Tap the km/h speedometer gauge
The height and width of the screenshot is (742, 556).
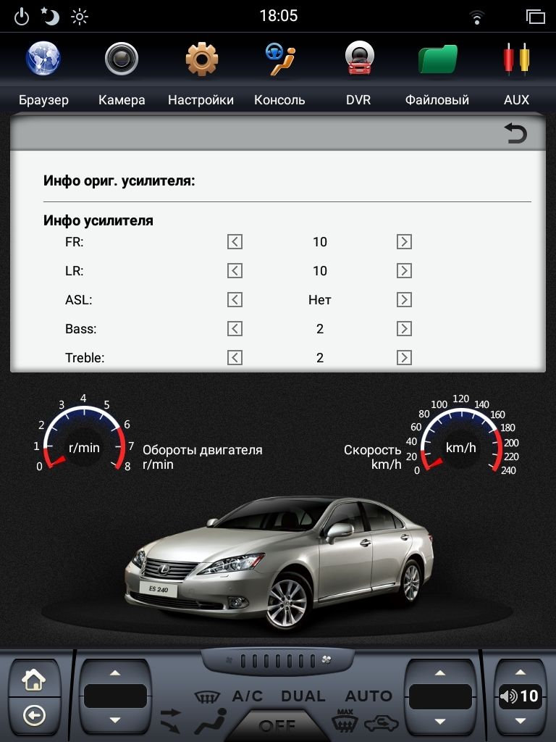coord(462,435)
